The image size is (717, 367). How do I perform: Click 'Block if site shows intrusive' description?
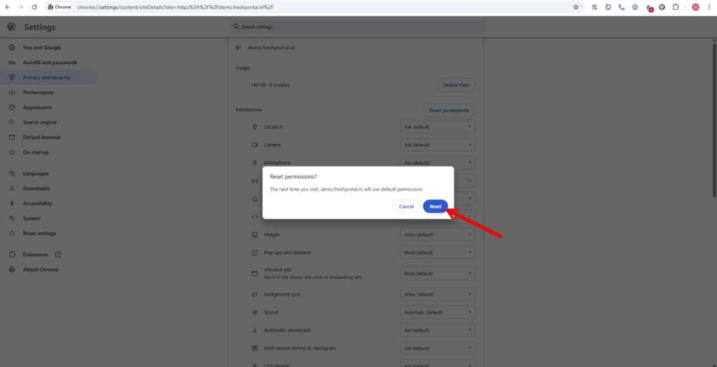click(313, 277)
